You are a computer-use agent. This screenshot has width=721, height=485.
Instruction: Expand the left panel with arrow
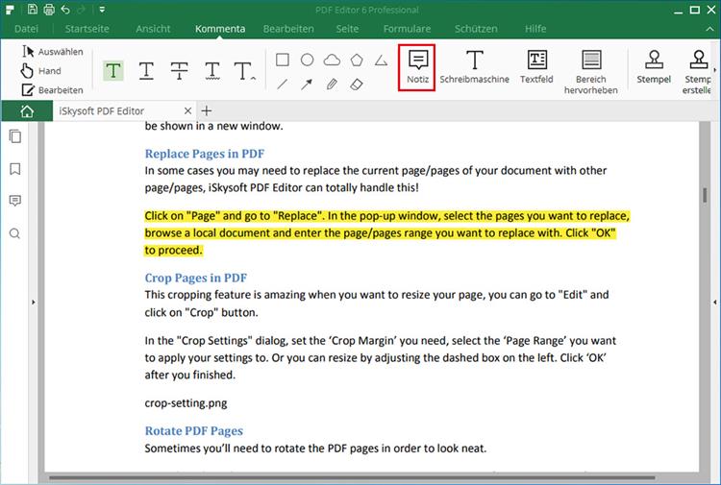(x=33, y=303)
